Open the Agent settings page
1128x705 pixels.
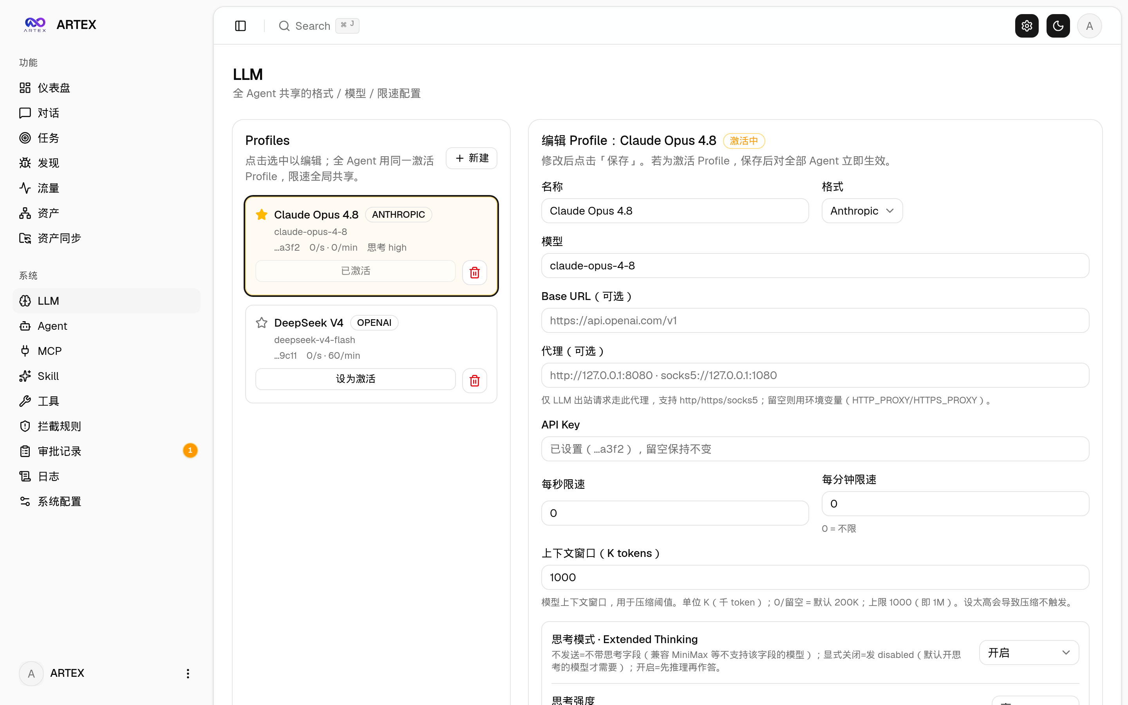tap(106, 326)
